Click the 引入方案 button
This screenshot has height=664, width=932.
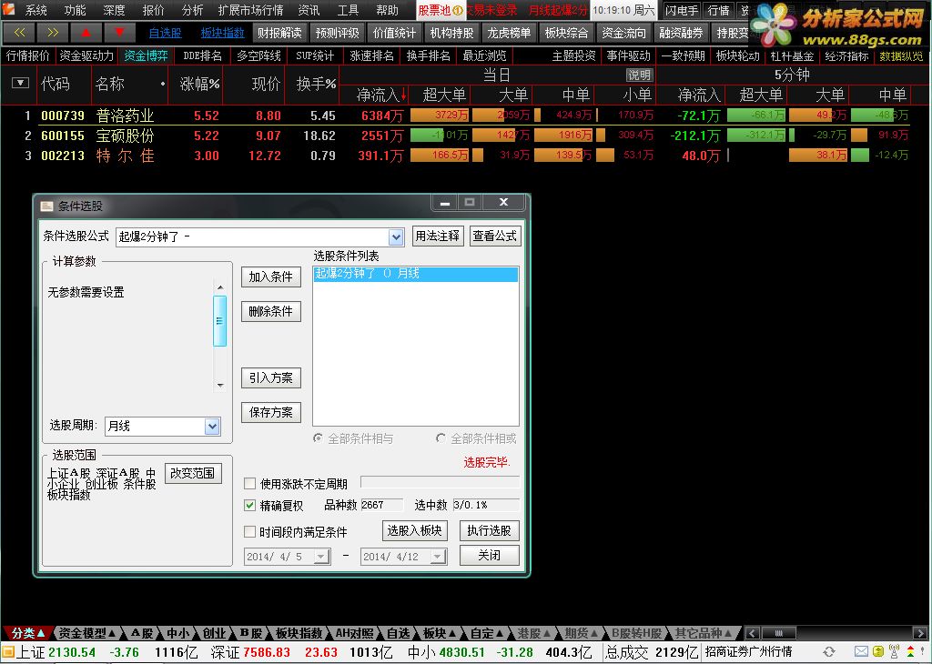[271, 377]
